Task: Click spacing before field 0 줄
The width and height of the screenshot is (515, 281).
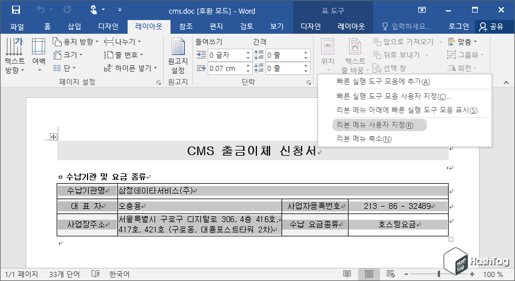Action: pos(284,55)
